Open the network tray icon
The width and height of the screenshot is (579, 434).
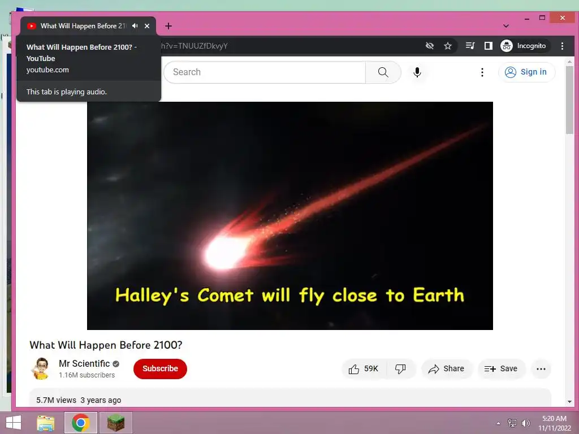click(x=512, y=423)
